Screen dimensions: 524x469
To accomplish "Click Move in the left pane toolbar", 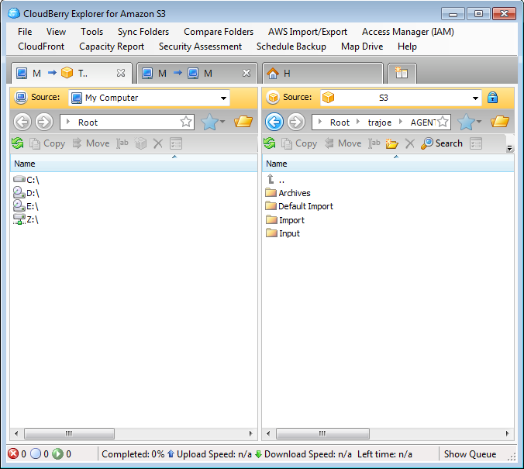I will (91, 143).
